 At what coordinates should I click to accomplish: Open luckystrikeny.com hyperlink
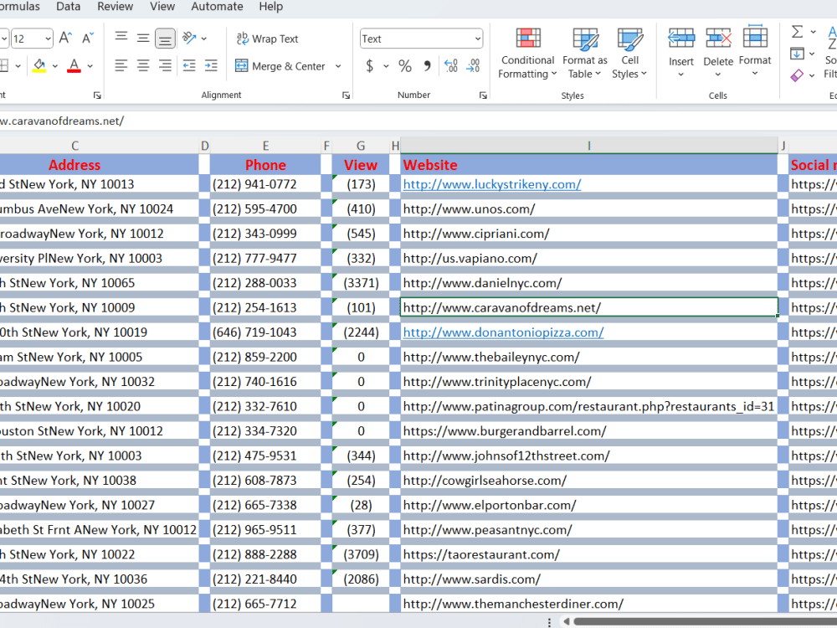(x=491, y=184)
